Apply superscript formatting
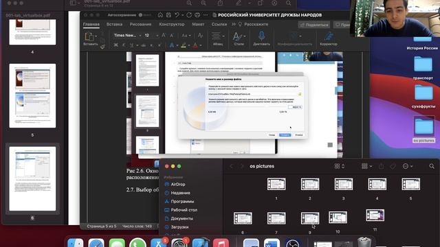440x247 pixels. [159, 45]
